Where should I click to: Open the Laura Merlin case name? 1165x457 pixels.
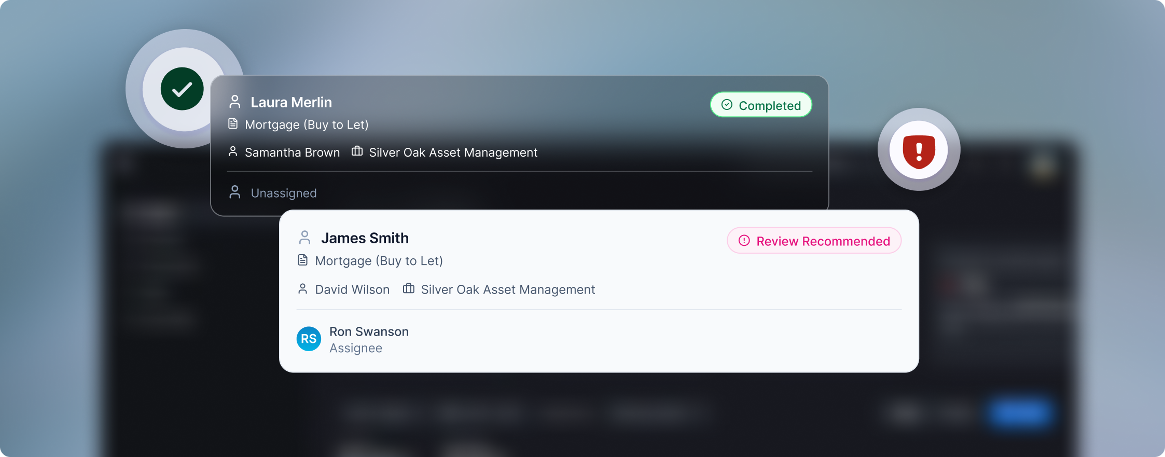291,102
